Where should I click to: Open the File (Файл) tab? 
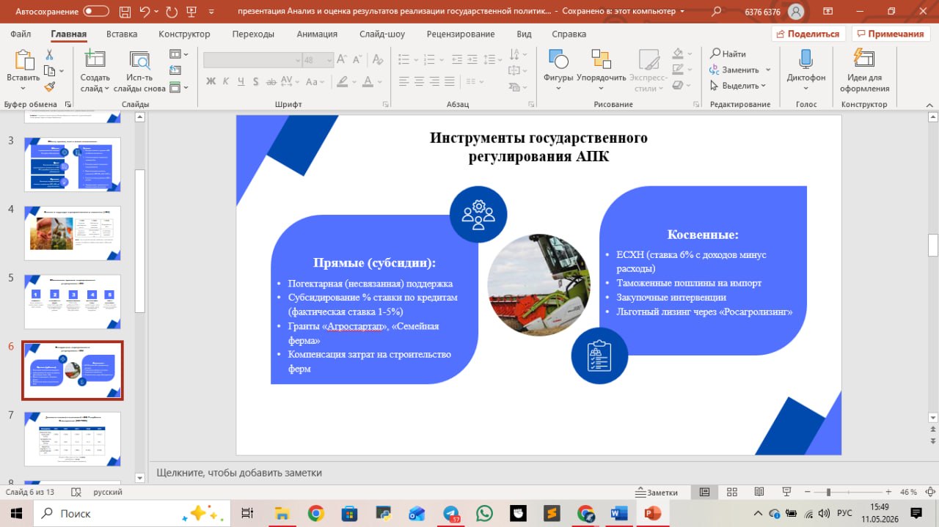(21, 34)
